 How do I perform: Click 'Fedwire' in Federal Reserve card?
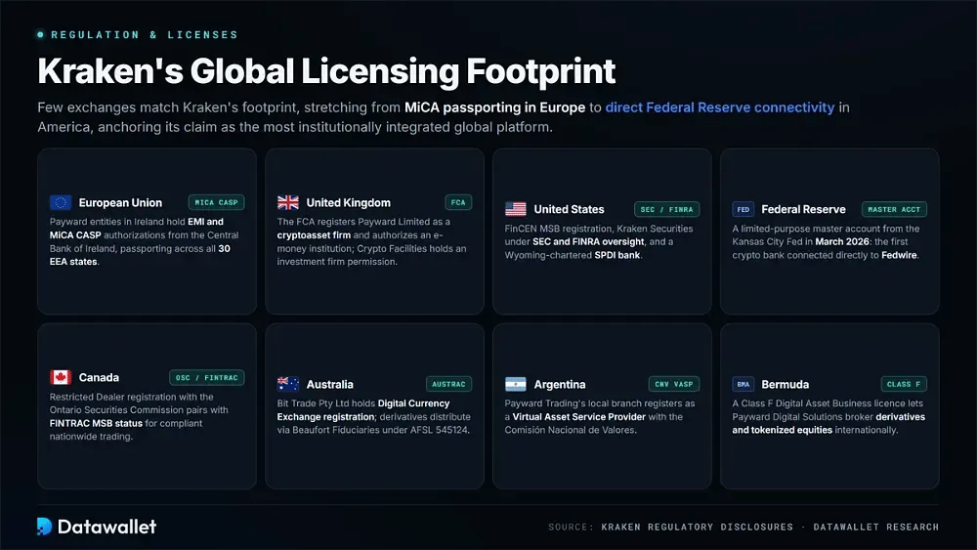pos(899,255)
